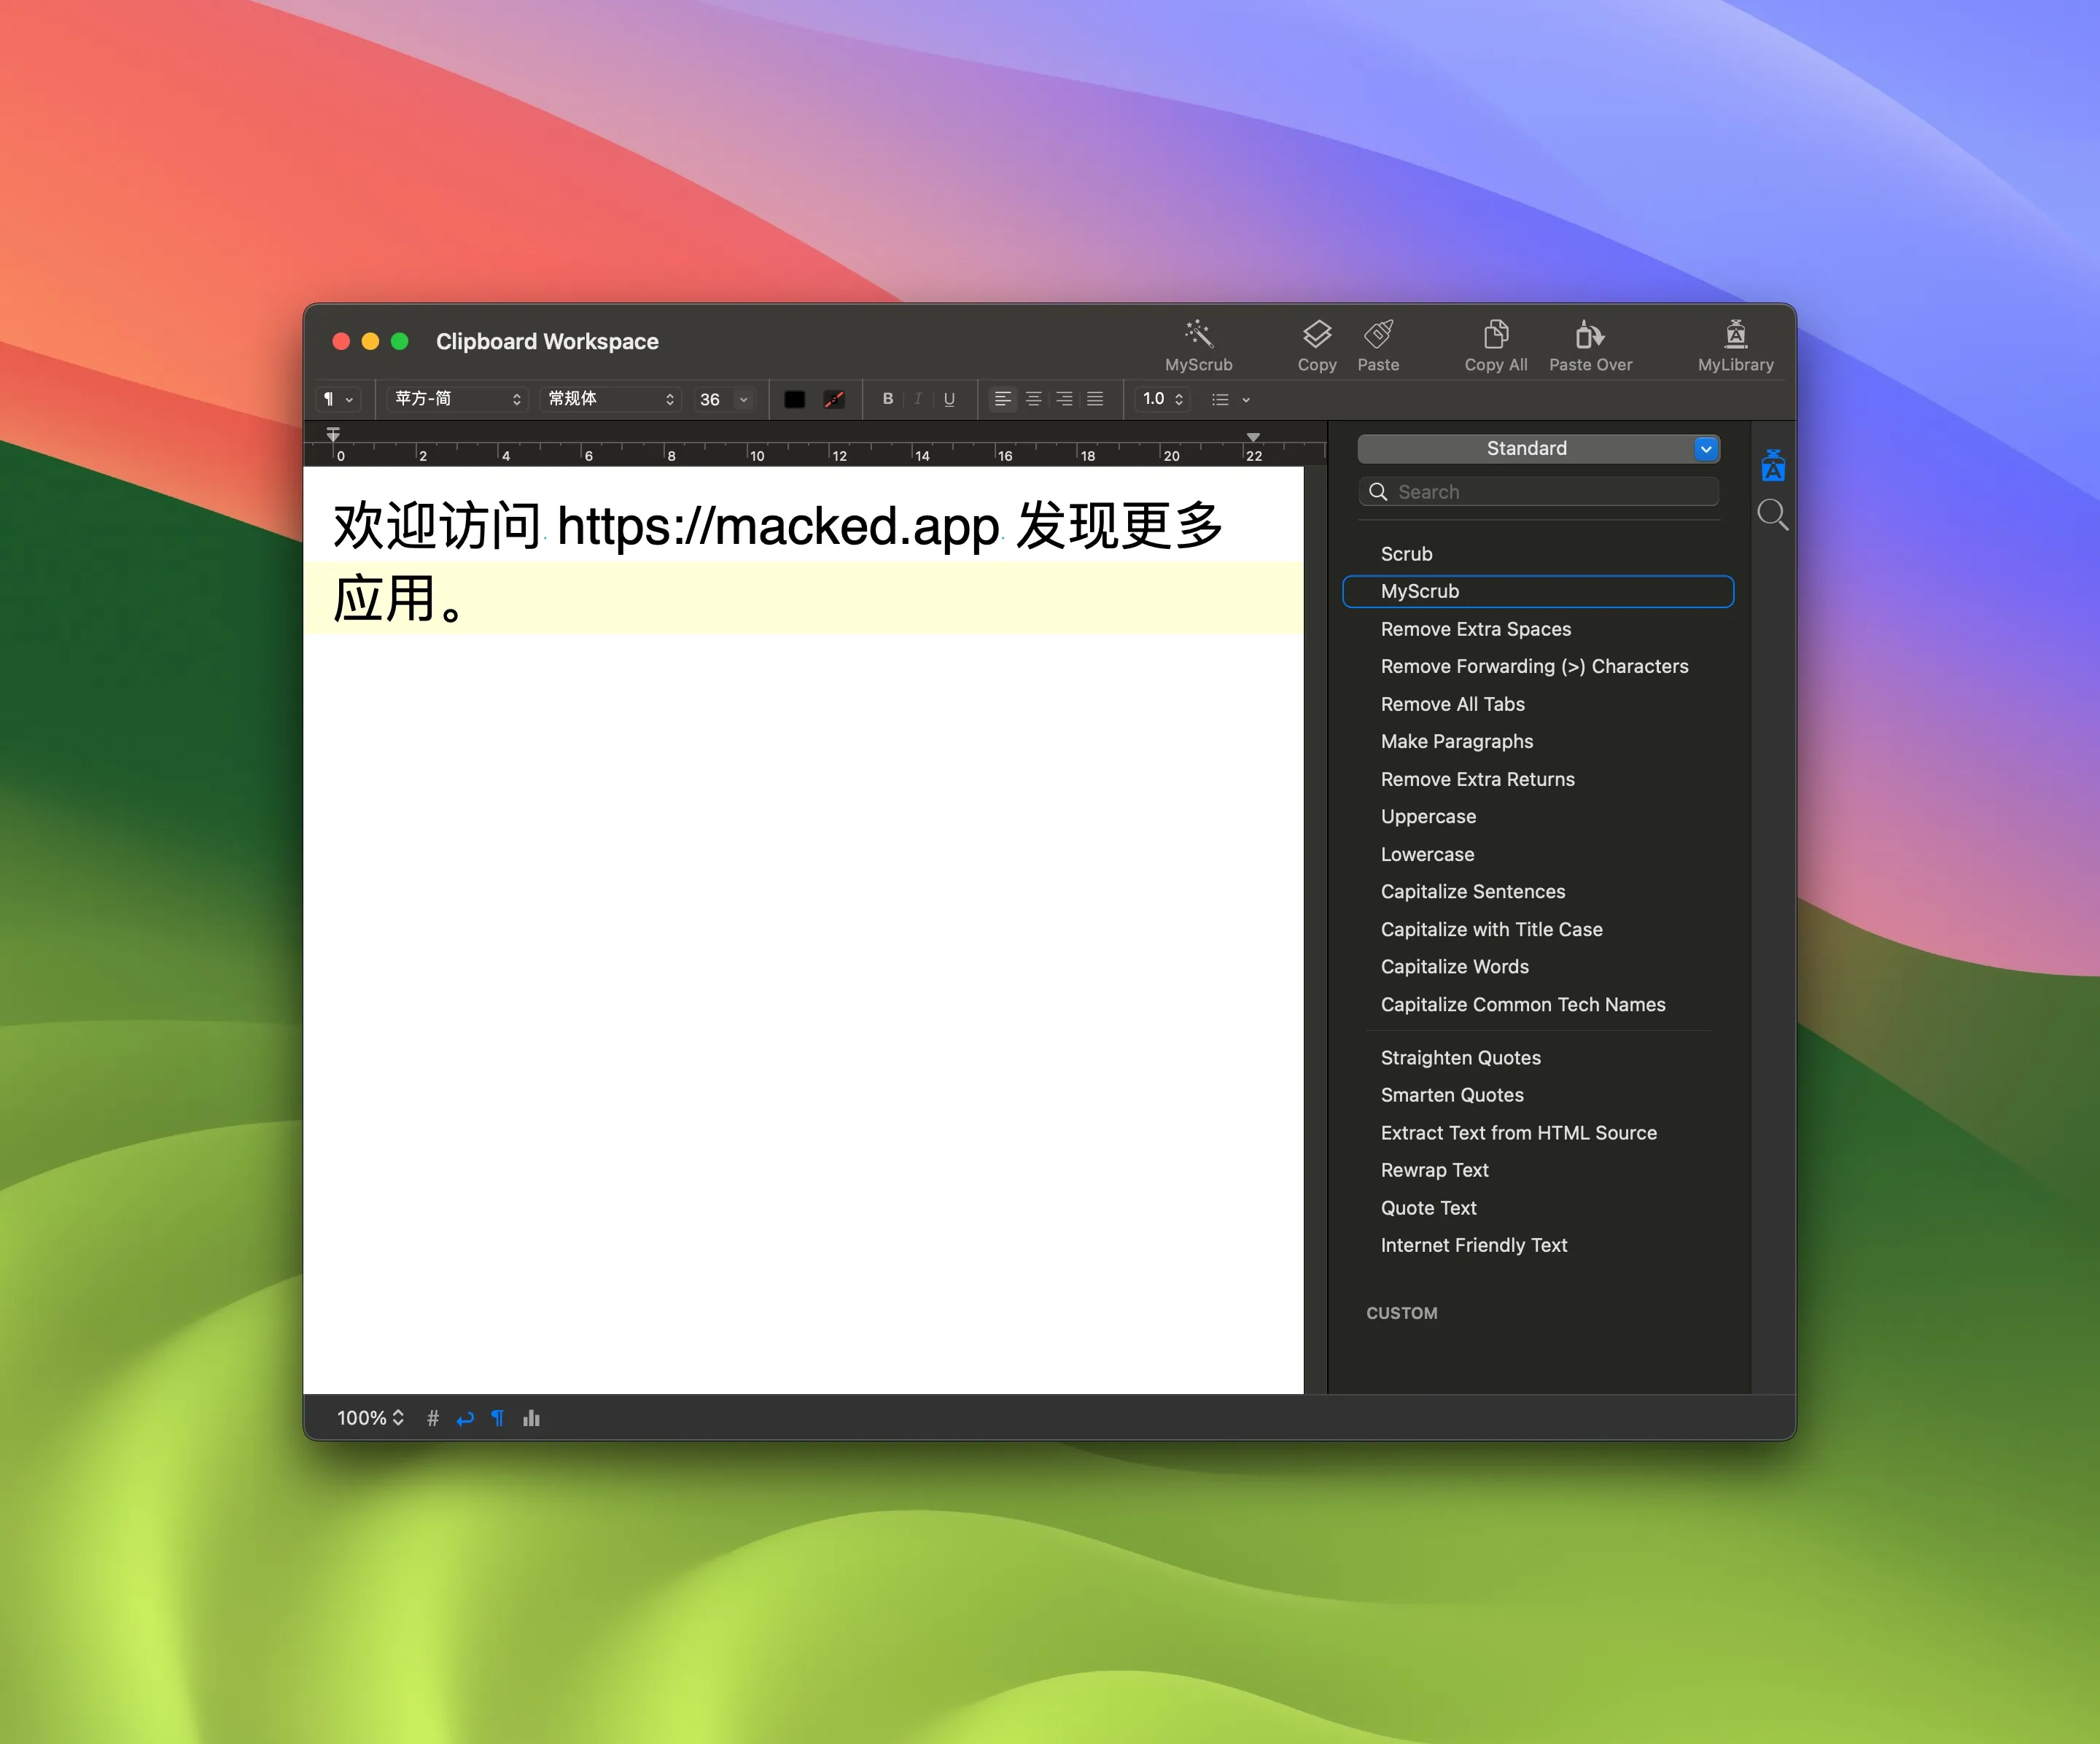
Task: Toggle wrap arrow icon in status bar
Action: 465,1418
